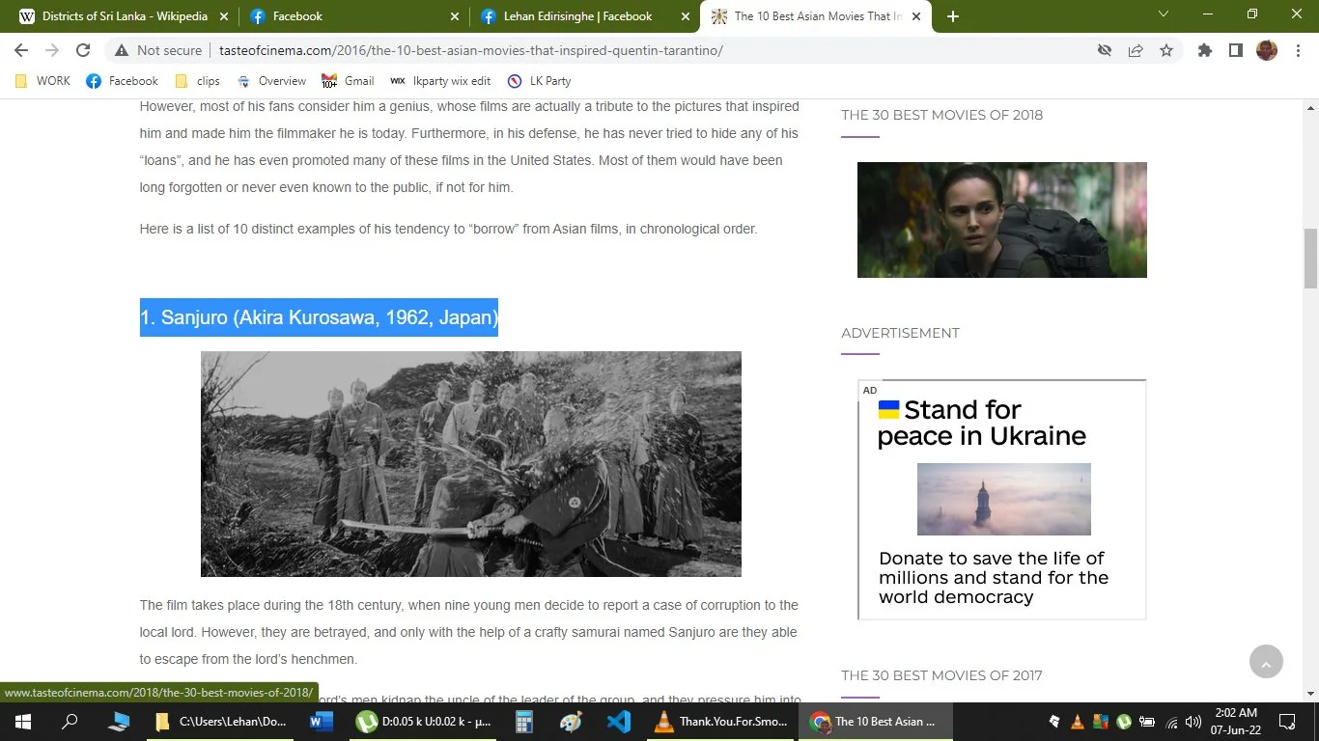This screenshot has width=1319, height=741.
Task: Open the lkparty wix edit bookmark
Action: 440,81
